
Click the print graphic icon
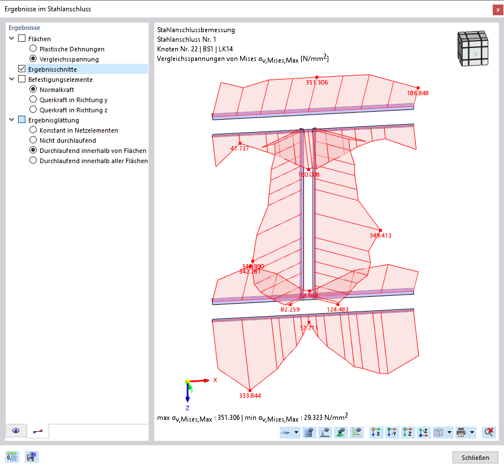tap(461, 432)
